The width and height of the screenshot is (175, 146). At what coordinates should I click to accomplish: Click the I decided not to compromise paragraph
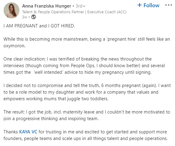[x=87, y=92]
